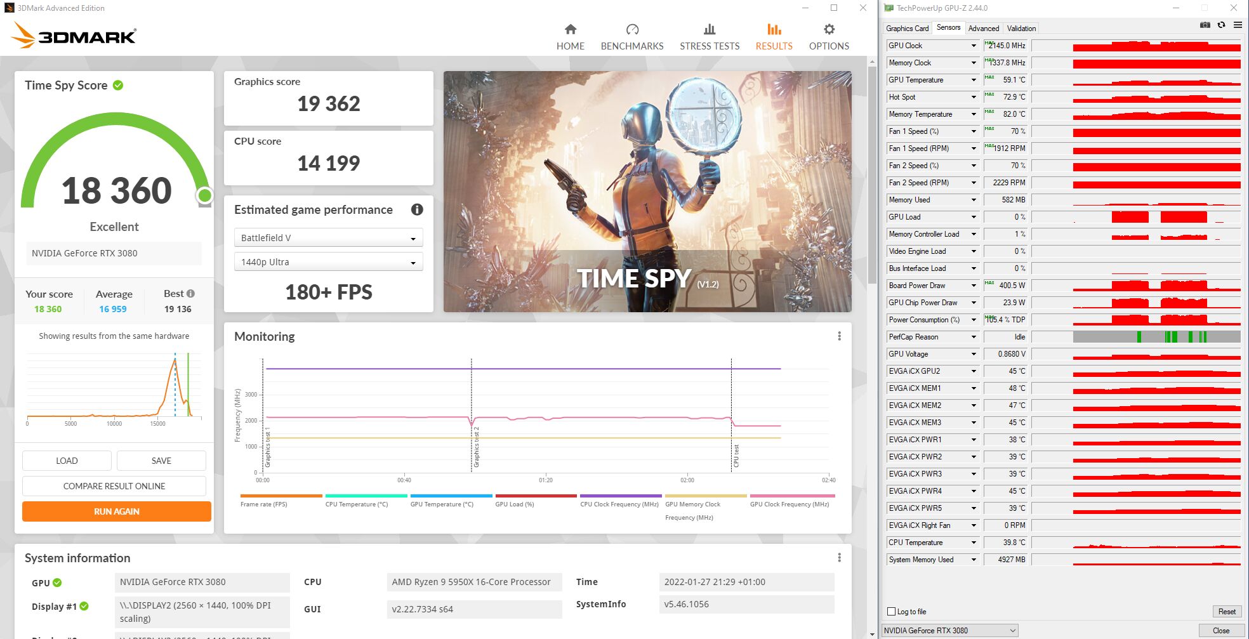Open the STRESS TESTS tab
Viewport: 1249px width, 639px height.
[x=710, y=37]
